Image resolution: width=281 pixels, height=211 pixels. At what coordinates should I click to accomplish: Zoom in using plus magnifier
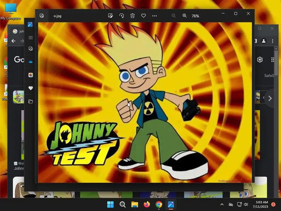(185, 16)
